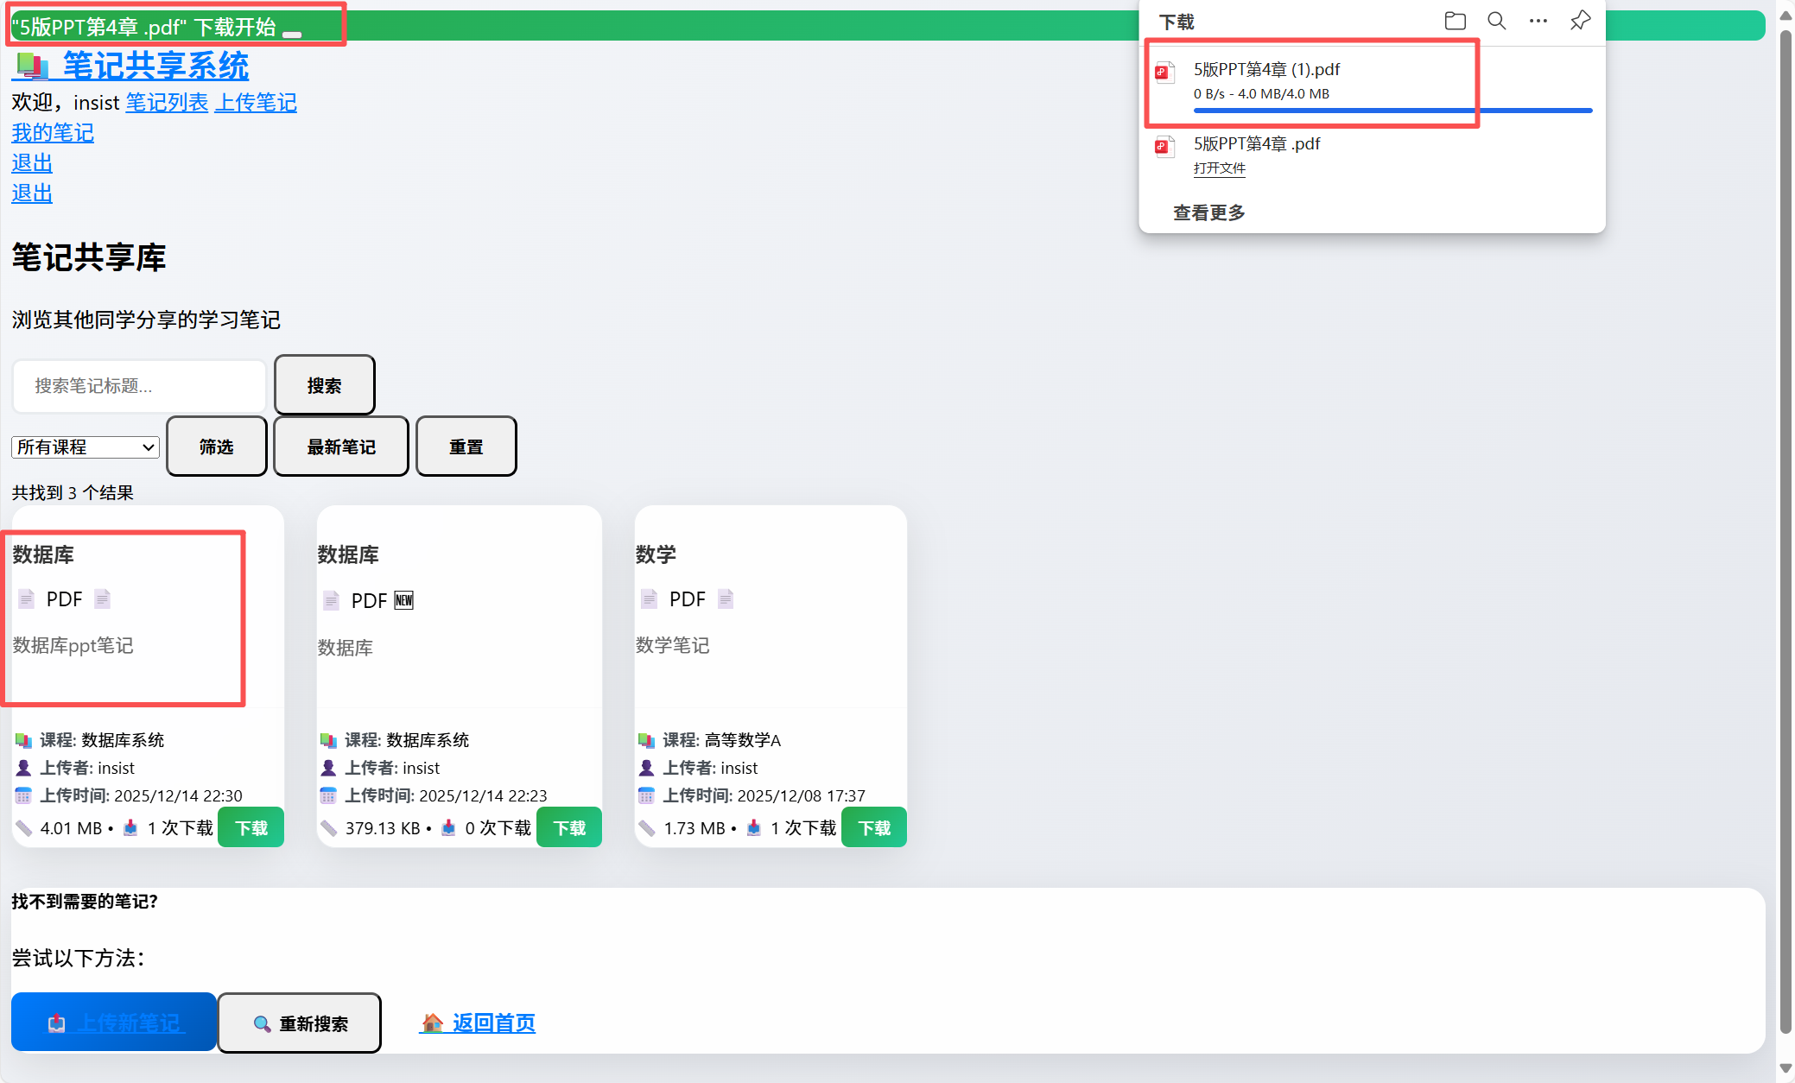The height and width of the screenshot is (1083, 1795).
Task: Click the download progress bar
Action: tap(1392, 111)
